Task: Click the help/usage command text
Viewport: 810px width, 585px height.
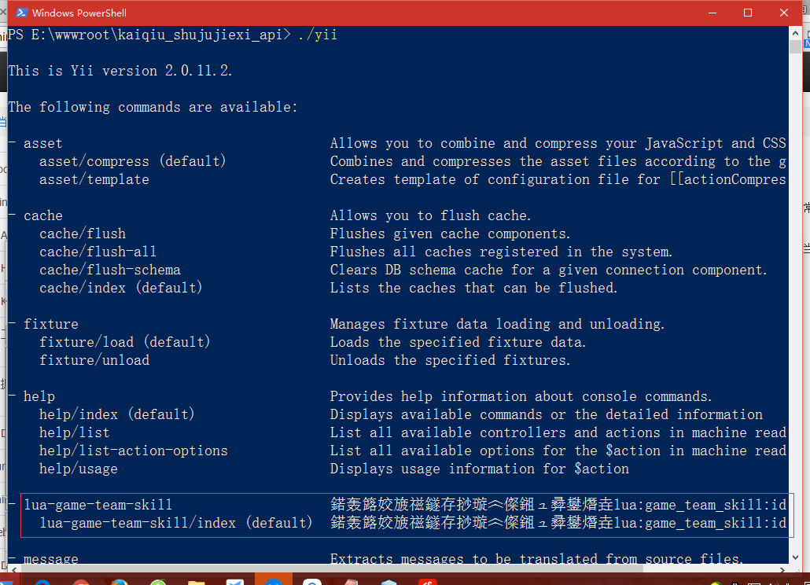Action: tap(78, 469)
